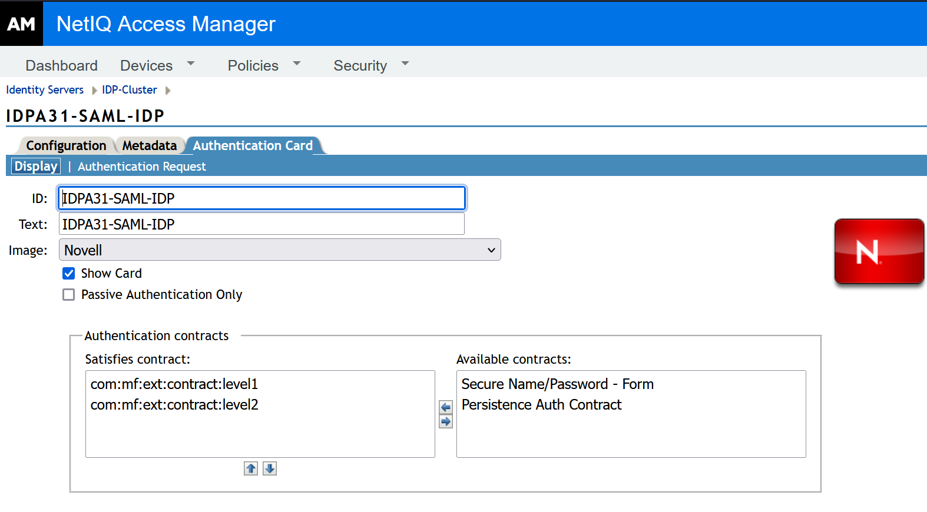The image size is (927, 512).
Task: Select Secure Name/Password - Form contract
Action: tap(557, 384)
